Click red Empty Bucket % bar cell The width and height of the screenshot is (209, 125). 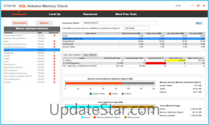[156, 63]
